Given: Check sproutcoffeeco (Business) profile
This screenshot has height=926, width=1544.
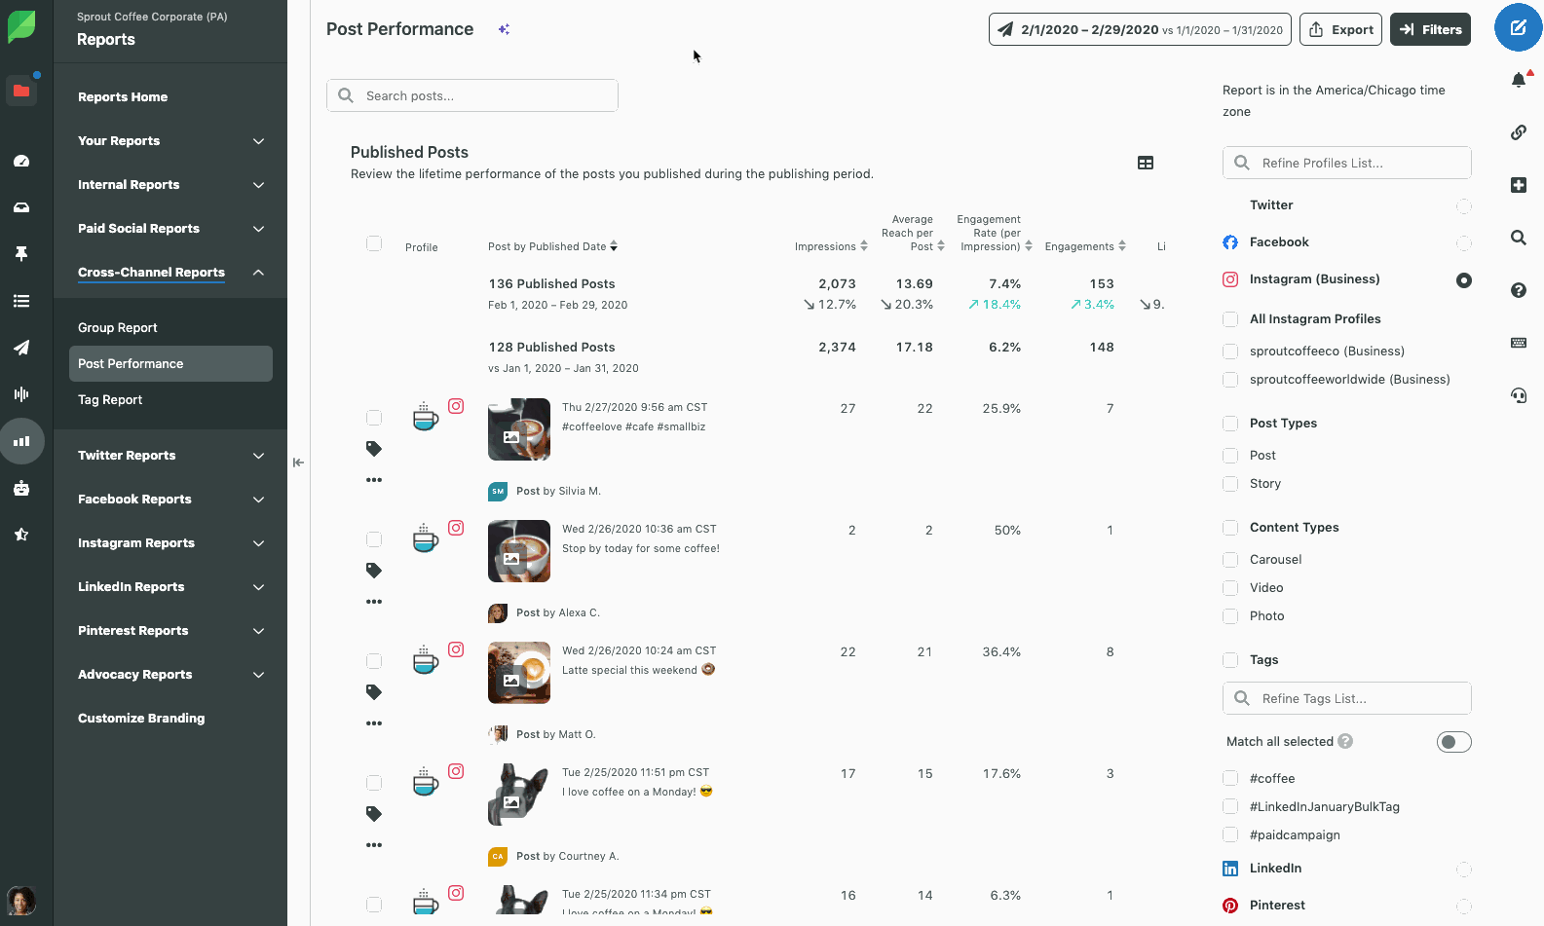Looking at the screenshot, I should click(1230, 352).
